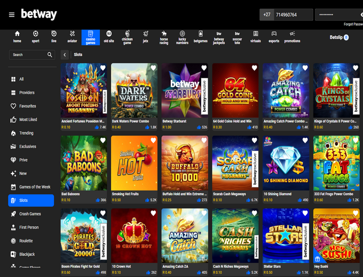This screenshot has height=277, width=363.
Task: Open promotions section
Action: click(x=292, y=37)
